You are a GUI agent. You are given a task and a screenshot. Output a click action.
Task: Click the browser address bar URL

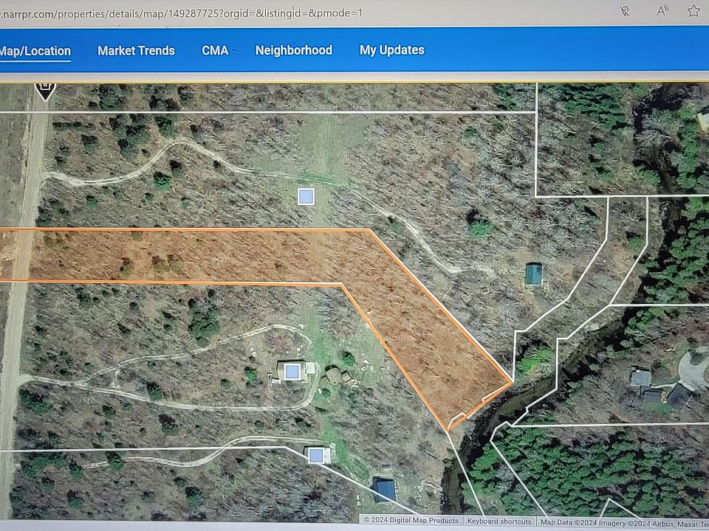tap(181, 13)
